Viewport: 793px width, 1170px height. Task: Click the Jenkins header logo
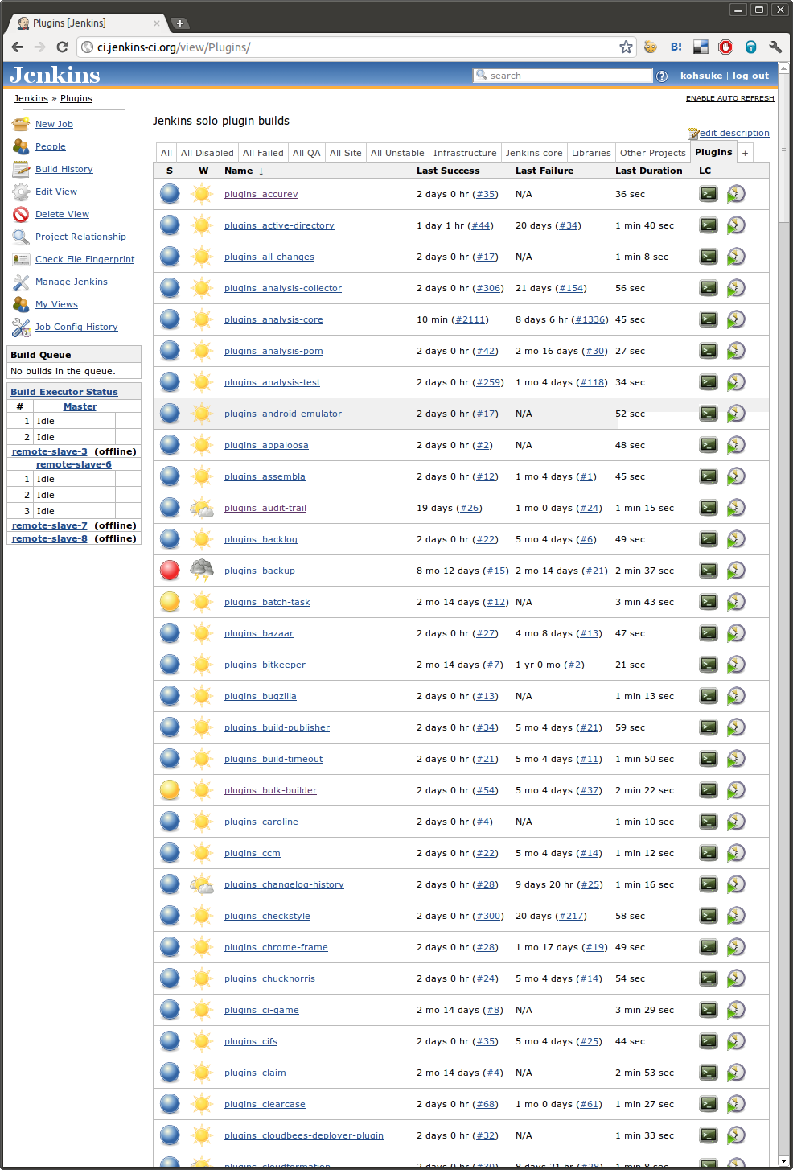55,75
